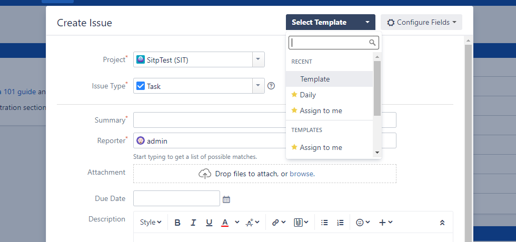Screen dimensions: 516x242
Task: Select the Daily template from recent list
Action: (x=308, y=95)
